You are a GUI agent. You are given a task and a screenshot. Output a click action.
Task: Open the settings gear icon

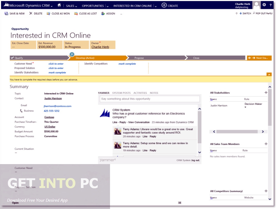coord(264,5)
